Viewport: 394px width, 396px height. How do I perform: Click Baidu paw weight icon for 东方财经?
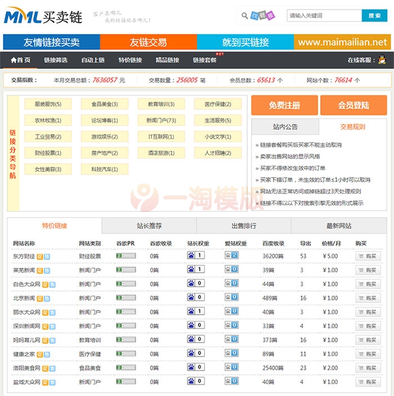click(196, 255)
